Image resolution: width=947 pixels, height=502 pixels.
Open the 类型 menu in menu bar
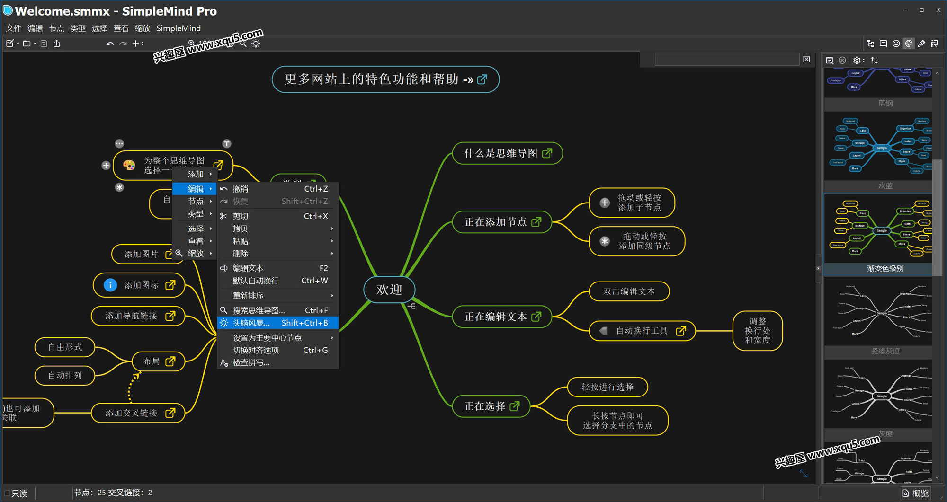[78, 28]
